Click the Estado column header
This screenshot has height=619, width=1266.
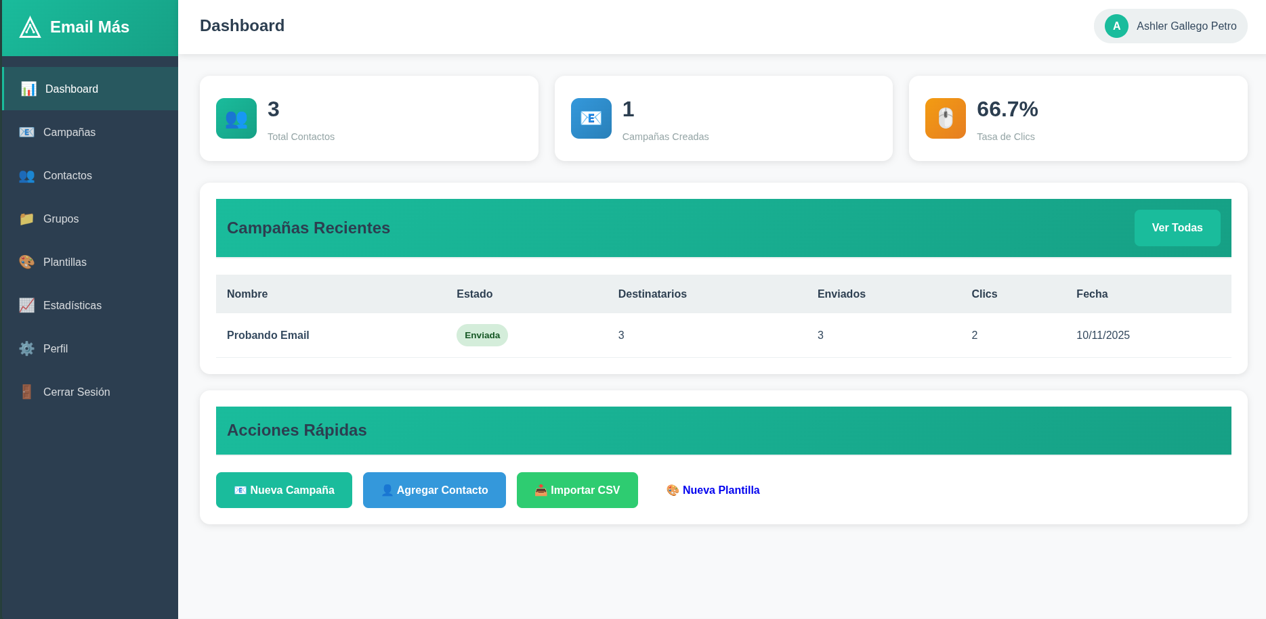click(474, 294)
